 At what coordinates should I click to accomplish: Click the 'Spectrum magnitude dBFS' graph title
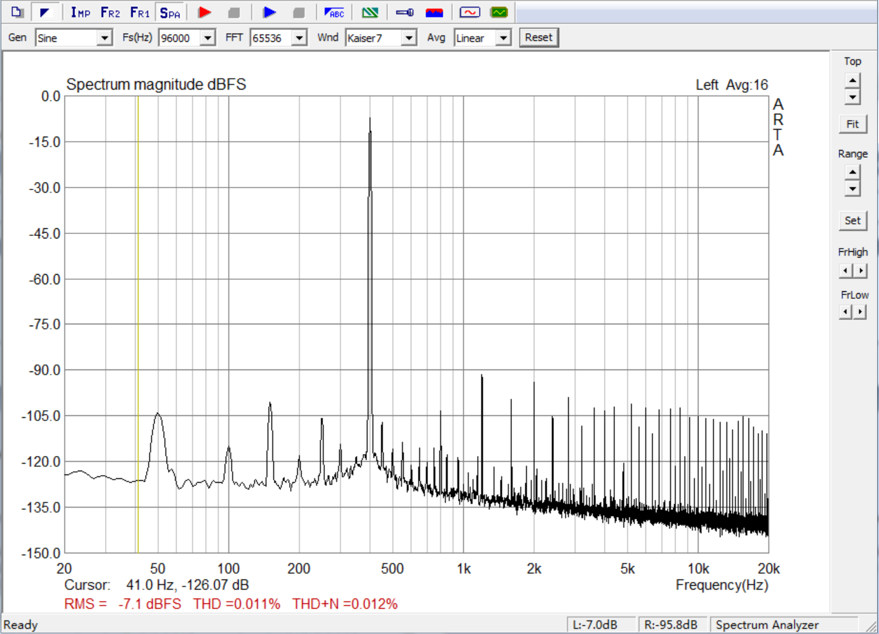click(x=156, y=85)
